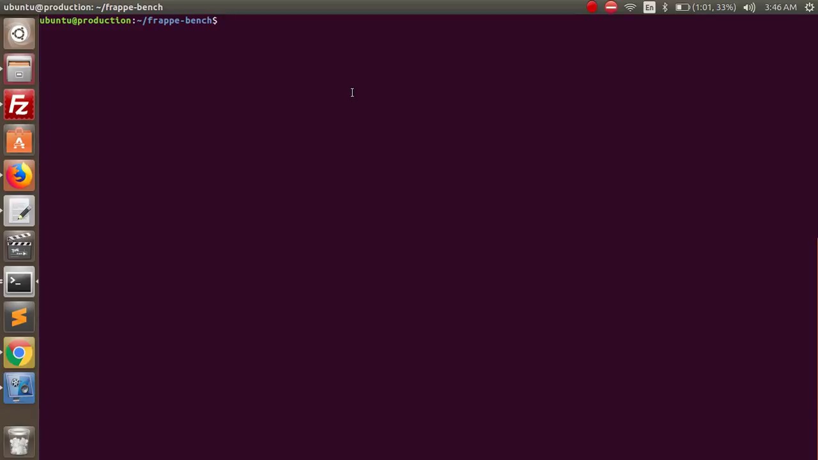Open the 3:46 AM clock calendar
The height and width of the screenshot is (460, 818).
780,7
